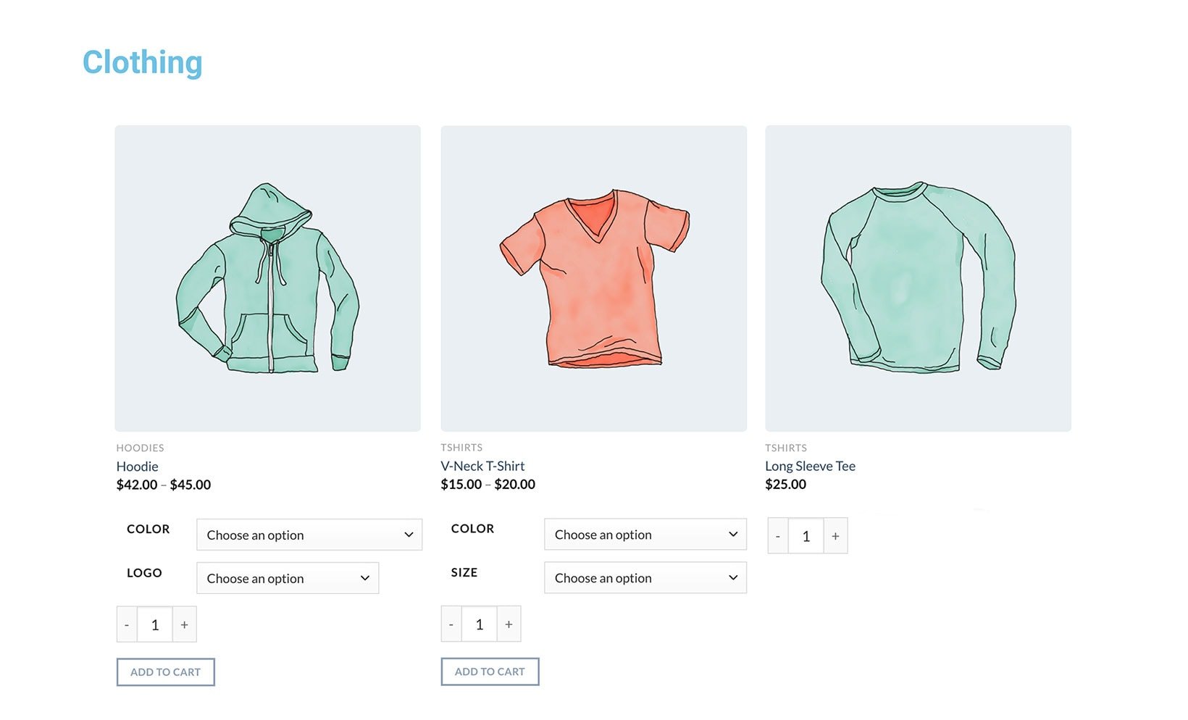Click Add to Cart for the V-Neck T-Shirt
The image size is (1188, 720).
pyautogui.click(x=490, y=671)
